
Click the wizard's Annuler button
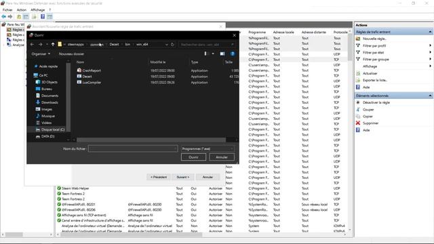pyautogui.click(x=208, y=177)
